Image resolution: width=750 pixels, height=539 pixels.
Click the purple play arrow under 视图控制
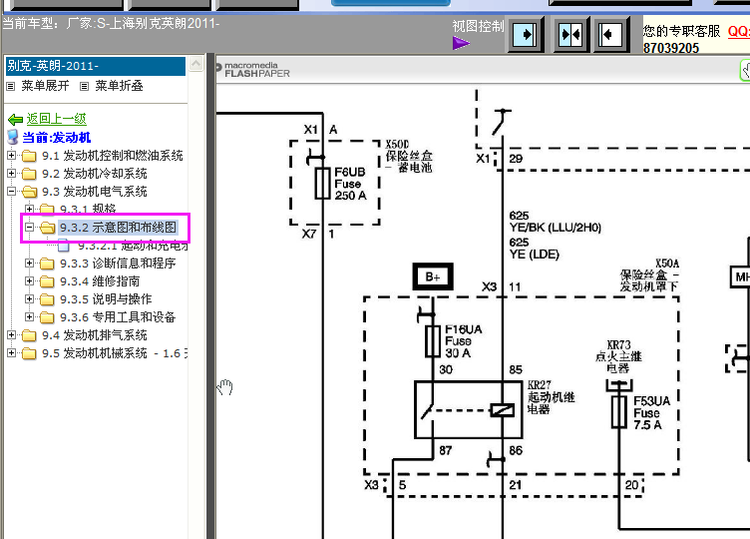tap(461, 44)
